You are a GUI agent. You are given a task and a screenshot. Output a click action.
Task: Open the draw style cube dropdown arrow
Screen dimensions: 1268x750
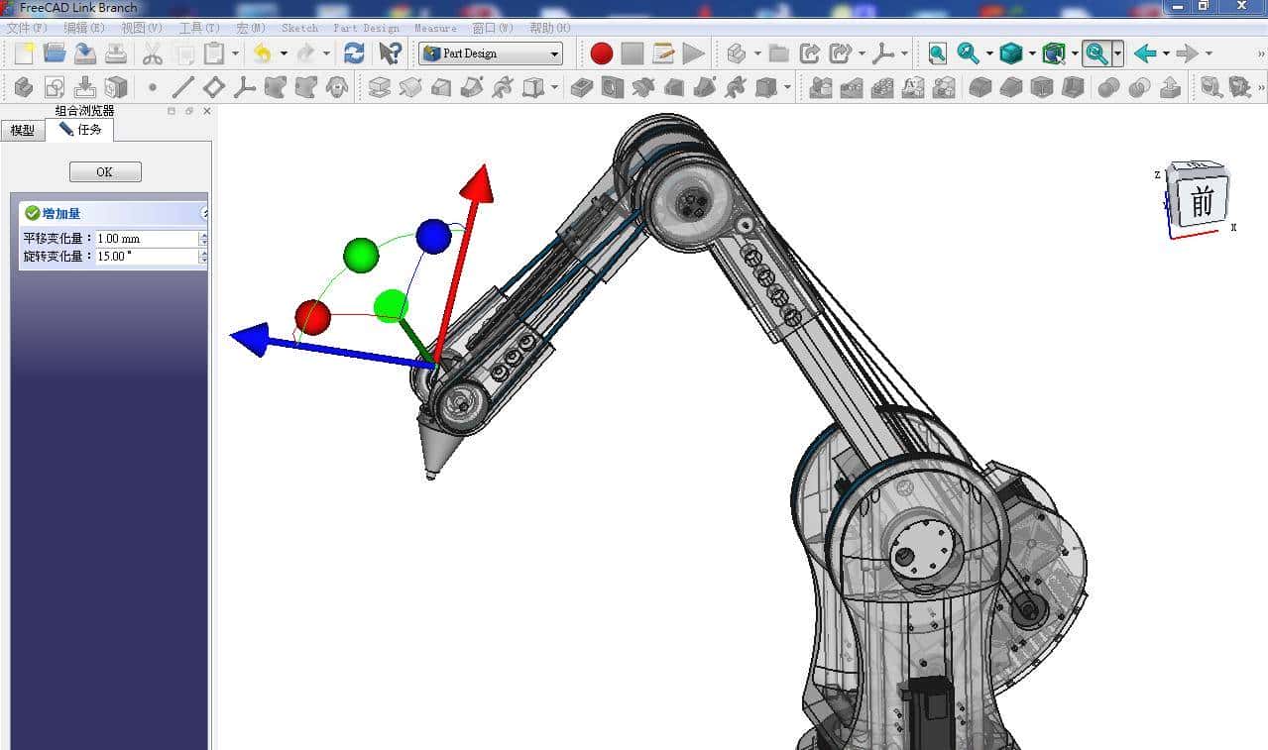click(x=1032, y=54)
